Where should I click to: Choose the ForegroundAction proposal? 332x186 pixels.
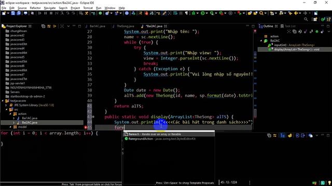click(x=169, y=139)
